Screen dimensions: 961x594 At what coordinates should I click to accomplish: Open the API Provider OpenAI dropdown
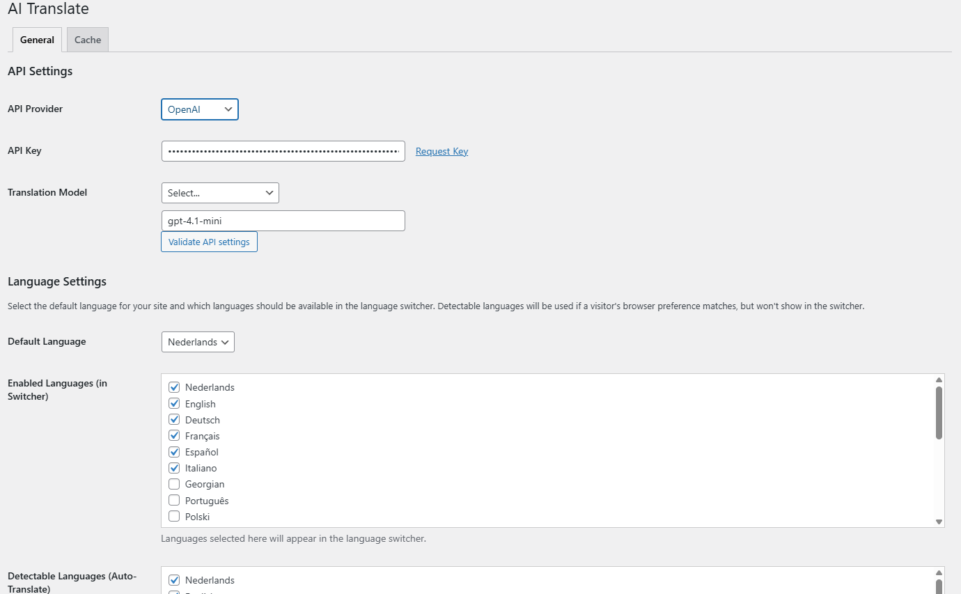coord(200,109)
